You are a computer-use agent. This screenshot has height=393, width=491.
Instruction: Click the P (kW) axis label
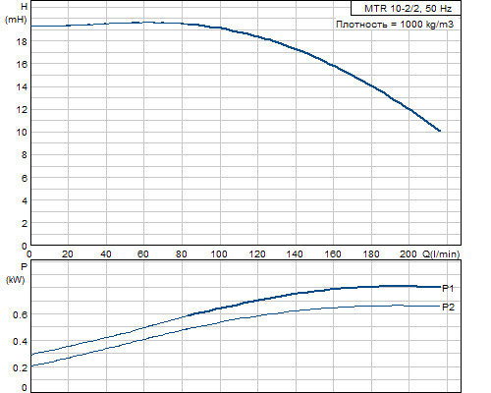[16, 273]
